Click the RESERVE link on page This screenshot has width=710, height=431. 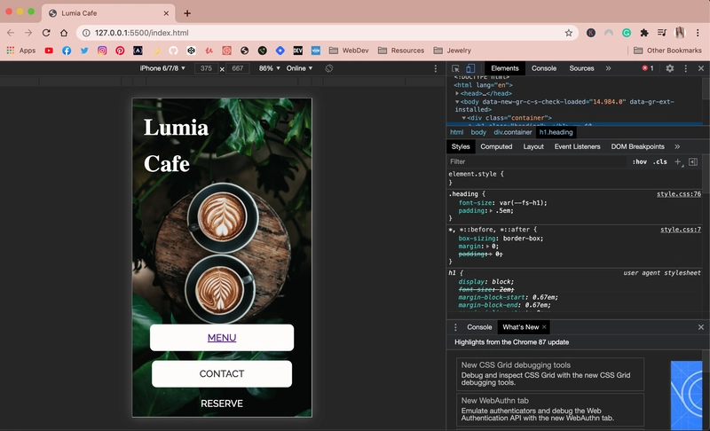click(222, 404)
